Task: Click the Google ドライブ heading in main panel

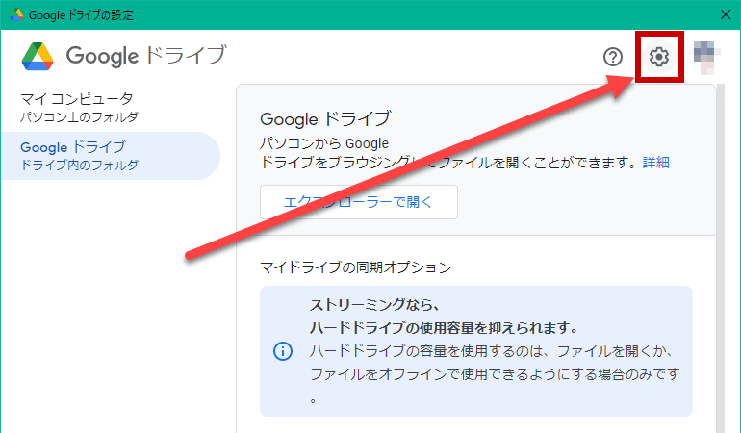Action: (x=325, y=118)
